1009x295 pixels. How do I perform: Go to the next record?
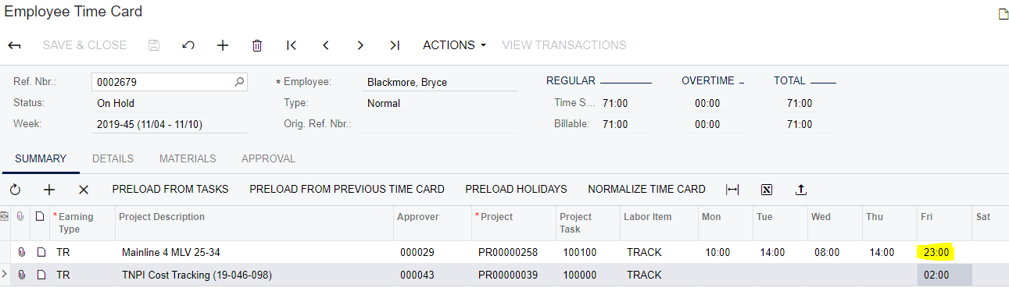(x=360, y=45)
